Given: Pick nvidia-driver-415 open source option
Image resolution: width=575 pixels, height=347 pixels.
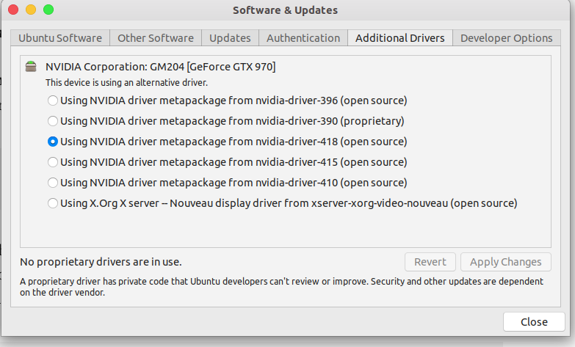Looking at the screenshot, I should pos(53,161).
